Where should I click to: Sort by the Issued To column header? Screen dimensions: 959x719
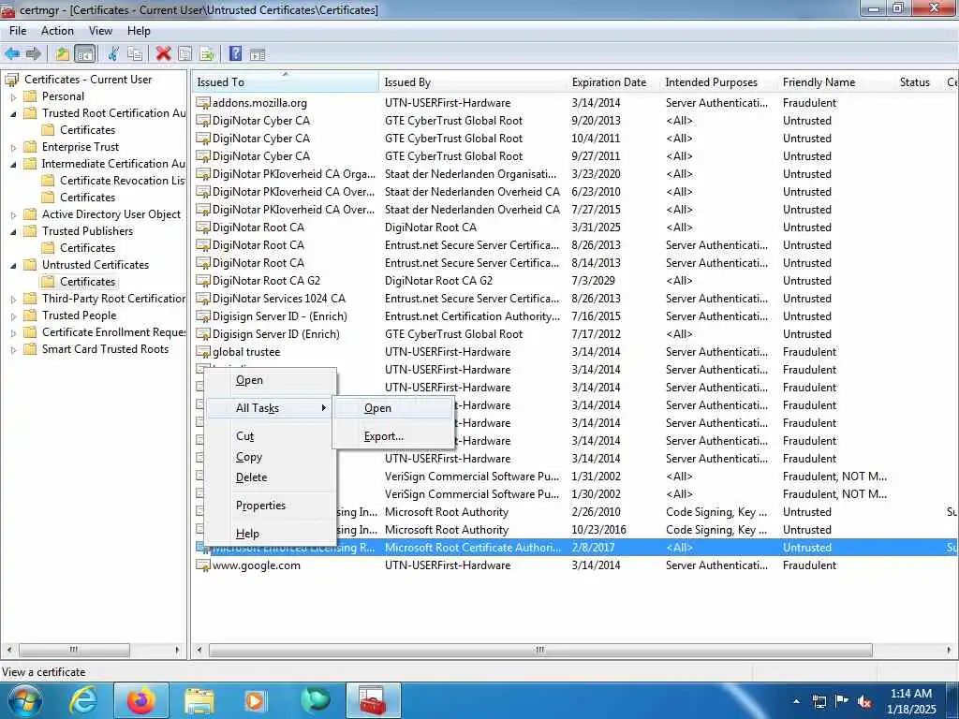(286, 82)
